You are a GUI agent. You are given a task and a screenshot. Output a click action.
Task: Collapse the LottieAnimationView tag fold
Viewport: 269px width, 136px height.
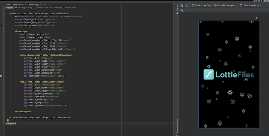pyautogui.click(x=5, y=82)
